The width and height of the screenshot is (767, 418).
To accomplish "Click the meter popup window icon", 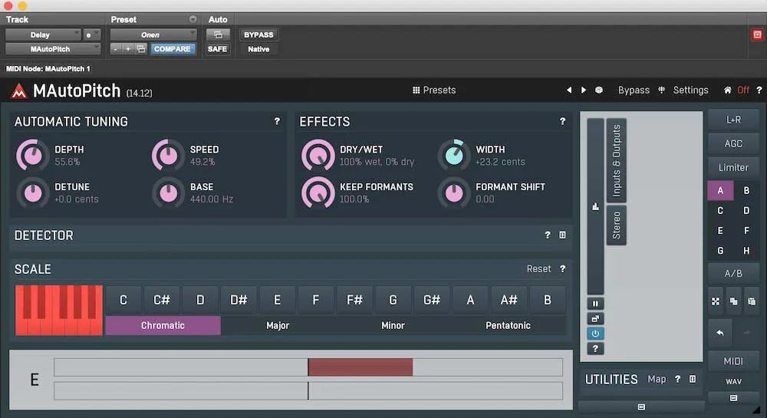I will coord(595,319).
